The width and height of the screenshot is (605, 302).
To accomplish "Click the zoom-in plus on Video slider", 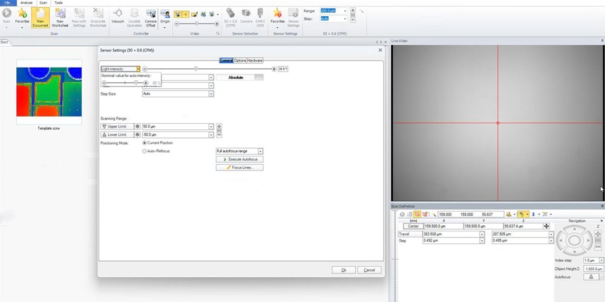I will [x=217, y=24].
